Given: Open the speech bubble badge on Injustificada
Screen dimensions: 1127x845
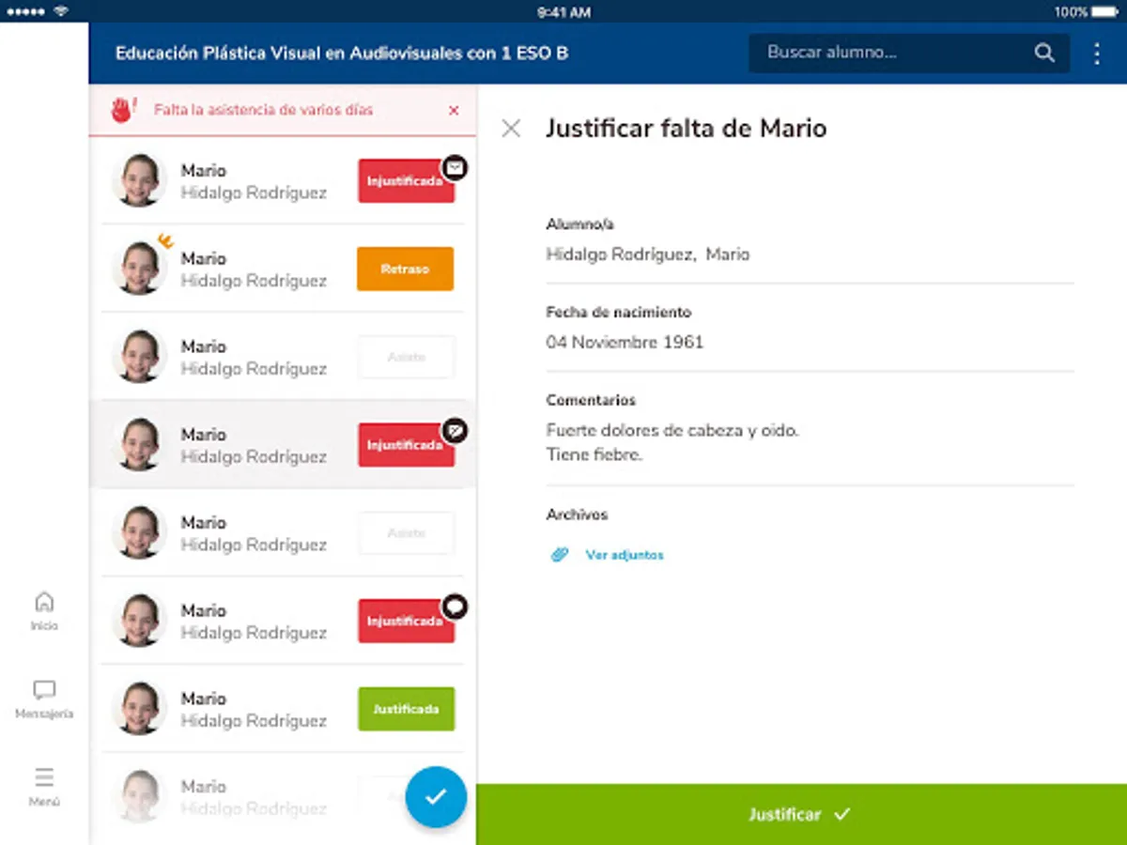Looking at the screenshot, I should tap(455, 607).
